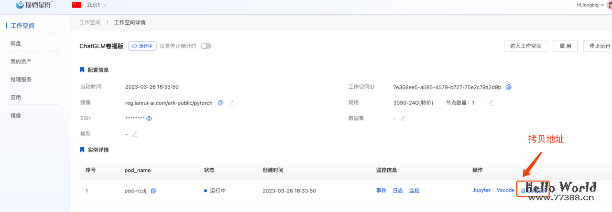
Task: Click the 配置信息 section bookmark icon
Action: click(82, 70)
